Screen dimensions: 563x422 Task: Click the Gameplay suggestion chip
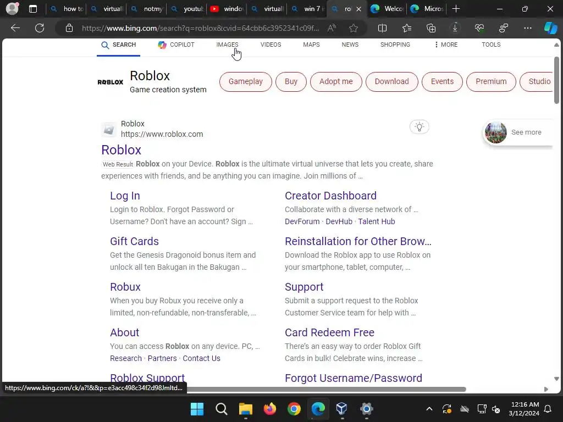click(246, 81)
